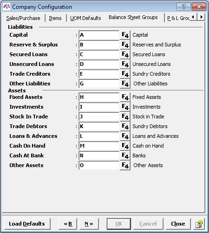
Task: Open F4 lookup for Fixed Assets
Action: [125, 97]
